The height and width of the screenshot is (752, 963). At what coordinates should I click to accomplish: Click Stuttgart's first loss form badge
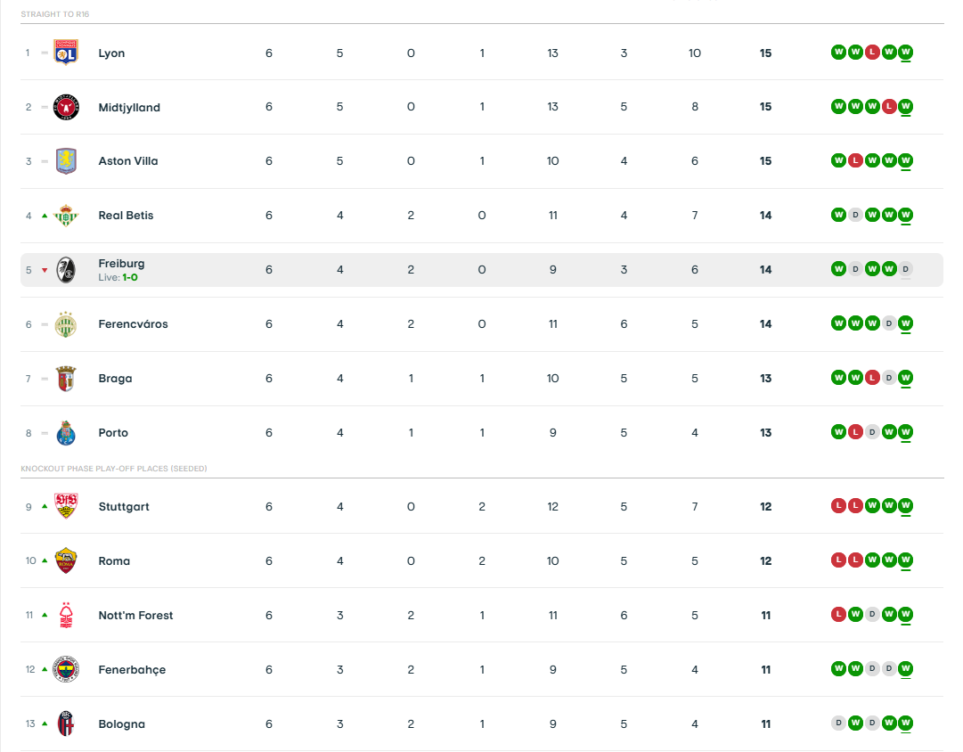point(838,506)
